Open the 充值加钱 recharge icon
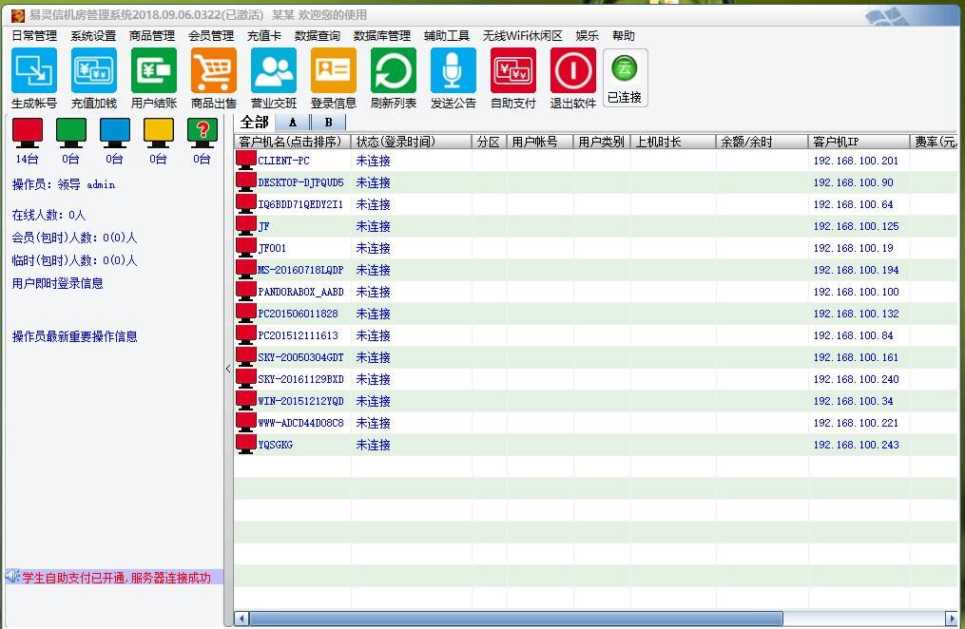Image resolution: width=965 pixels, height=629 pixels. 93,70
